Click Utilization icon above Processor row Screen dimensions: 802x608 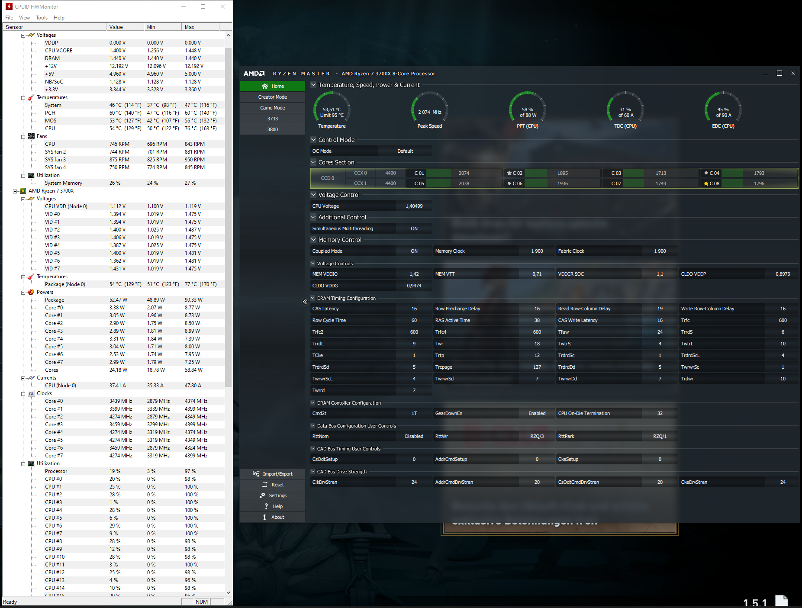(31, 463)
